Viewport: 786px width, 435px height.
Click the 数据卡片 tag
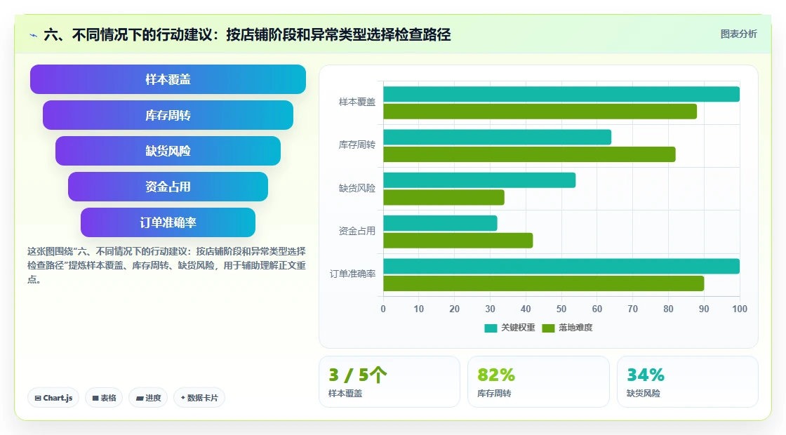(x=199, y=398)
